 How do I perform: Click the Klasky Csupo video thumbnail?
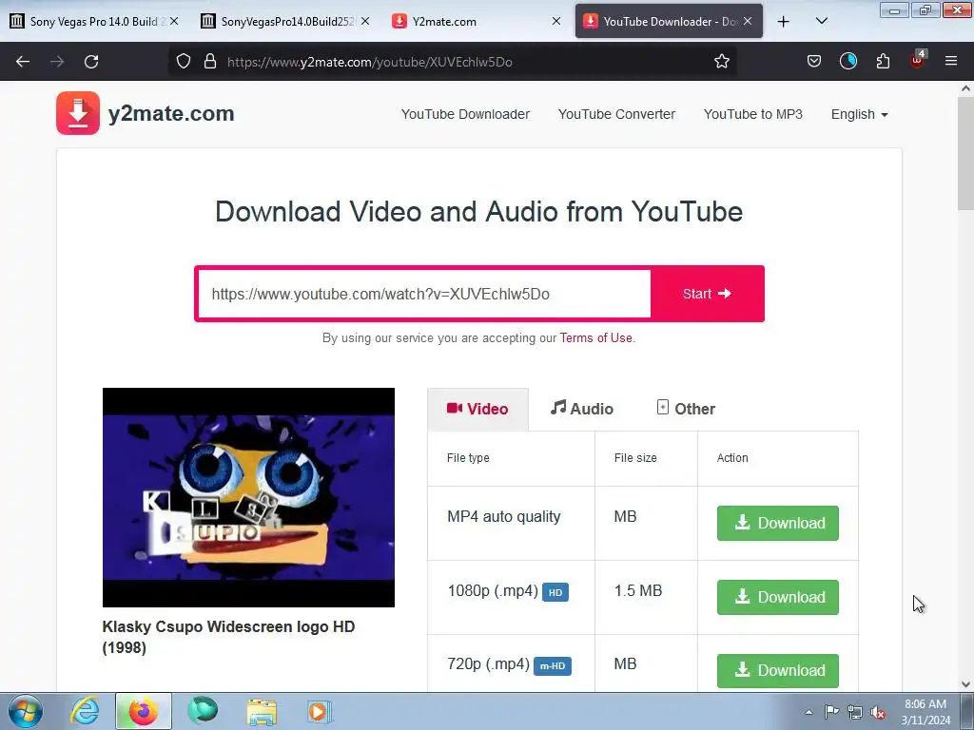point(248,497)
